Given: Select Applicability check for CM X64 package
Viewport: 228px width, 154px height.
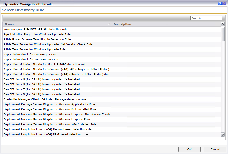Looking at the screenshot, I should 112,55.
